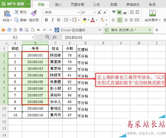This screenshot has height=138, width=166.
Task: Toggle Italic formatting
Action: click(53, 20)
